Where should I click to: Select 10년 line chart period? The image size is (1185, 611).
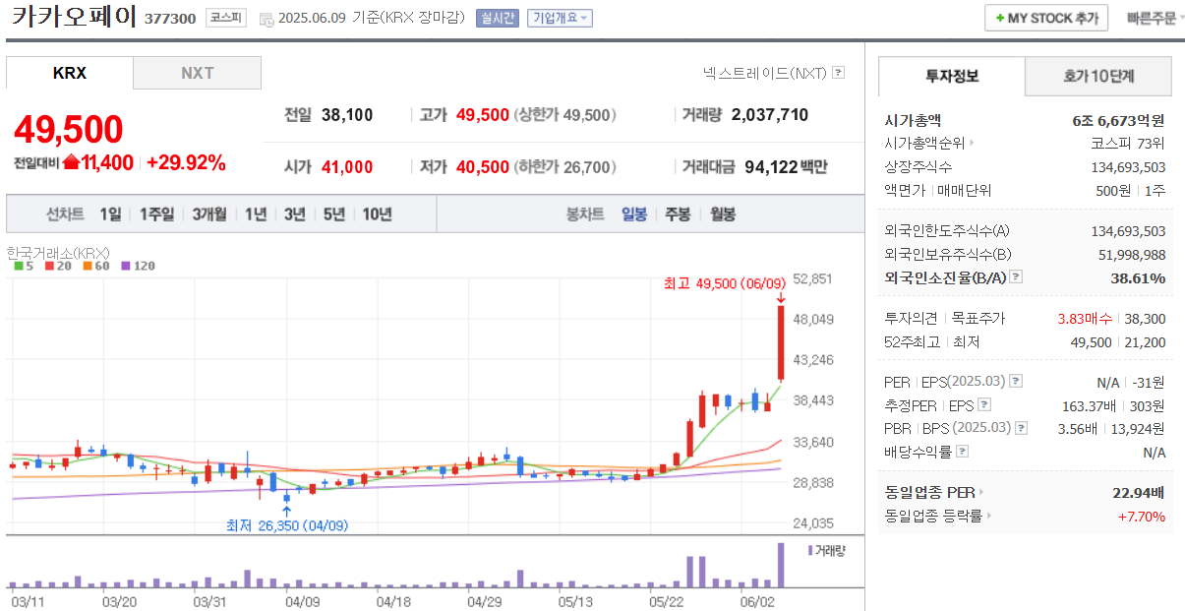[378, 214]
